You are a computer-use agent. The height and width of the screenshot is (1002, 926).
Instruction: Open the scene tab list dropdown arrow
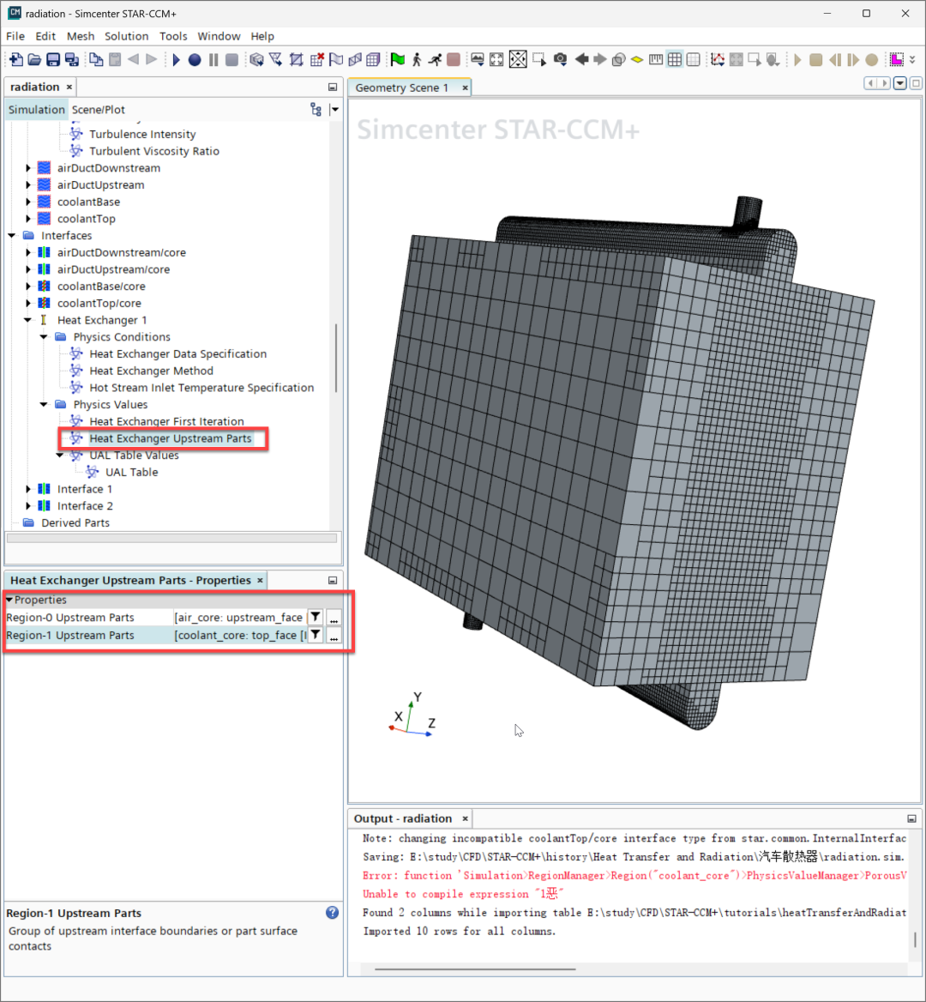click(900, 84)
